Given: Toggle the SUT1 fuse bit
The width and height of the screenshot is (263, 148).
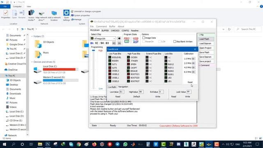Looking at the screenshot, I should pyautogui.click(x=110, y=64).
